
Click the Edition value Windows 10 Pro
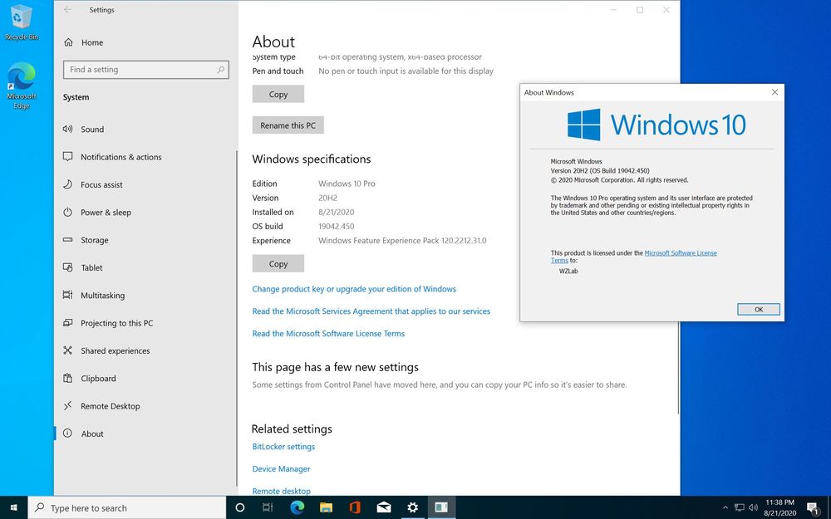347,184
